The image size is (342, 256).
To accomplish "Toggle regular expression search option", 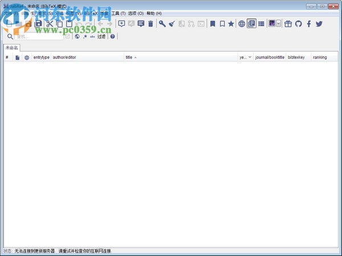I will click(85, 36).
